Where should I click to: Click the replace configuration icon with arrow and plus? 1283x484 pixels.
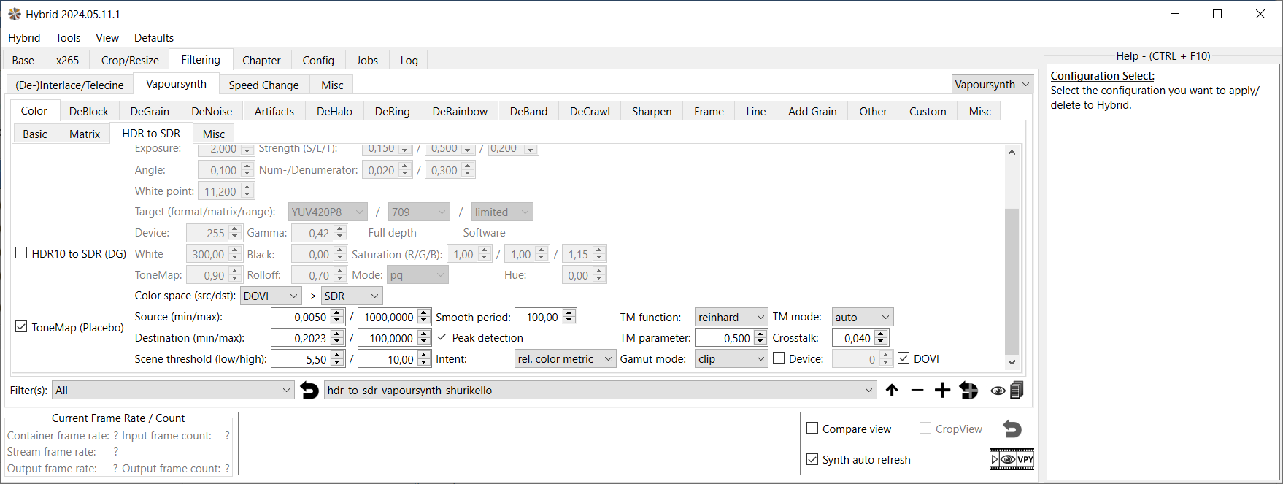968,391
